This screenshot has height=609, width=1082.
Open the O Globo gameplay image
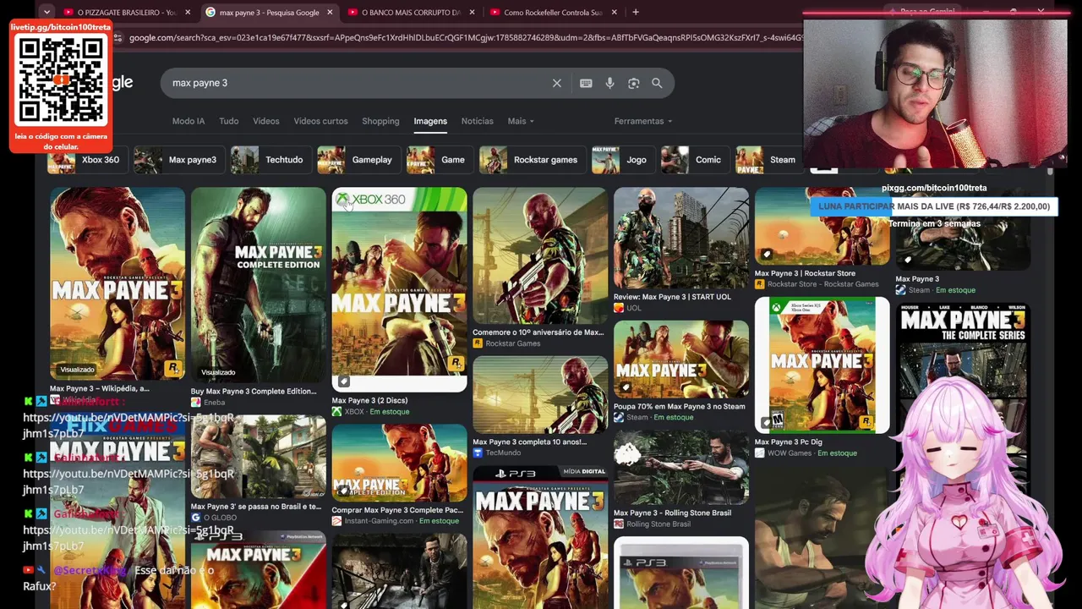(258, 458)
